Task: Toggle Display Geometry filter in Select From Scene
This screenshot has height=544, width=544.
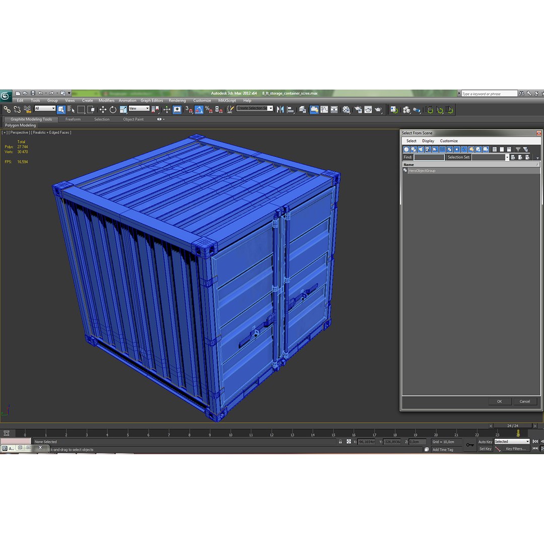Action: pyautogui.click(x=406, y=149)
